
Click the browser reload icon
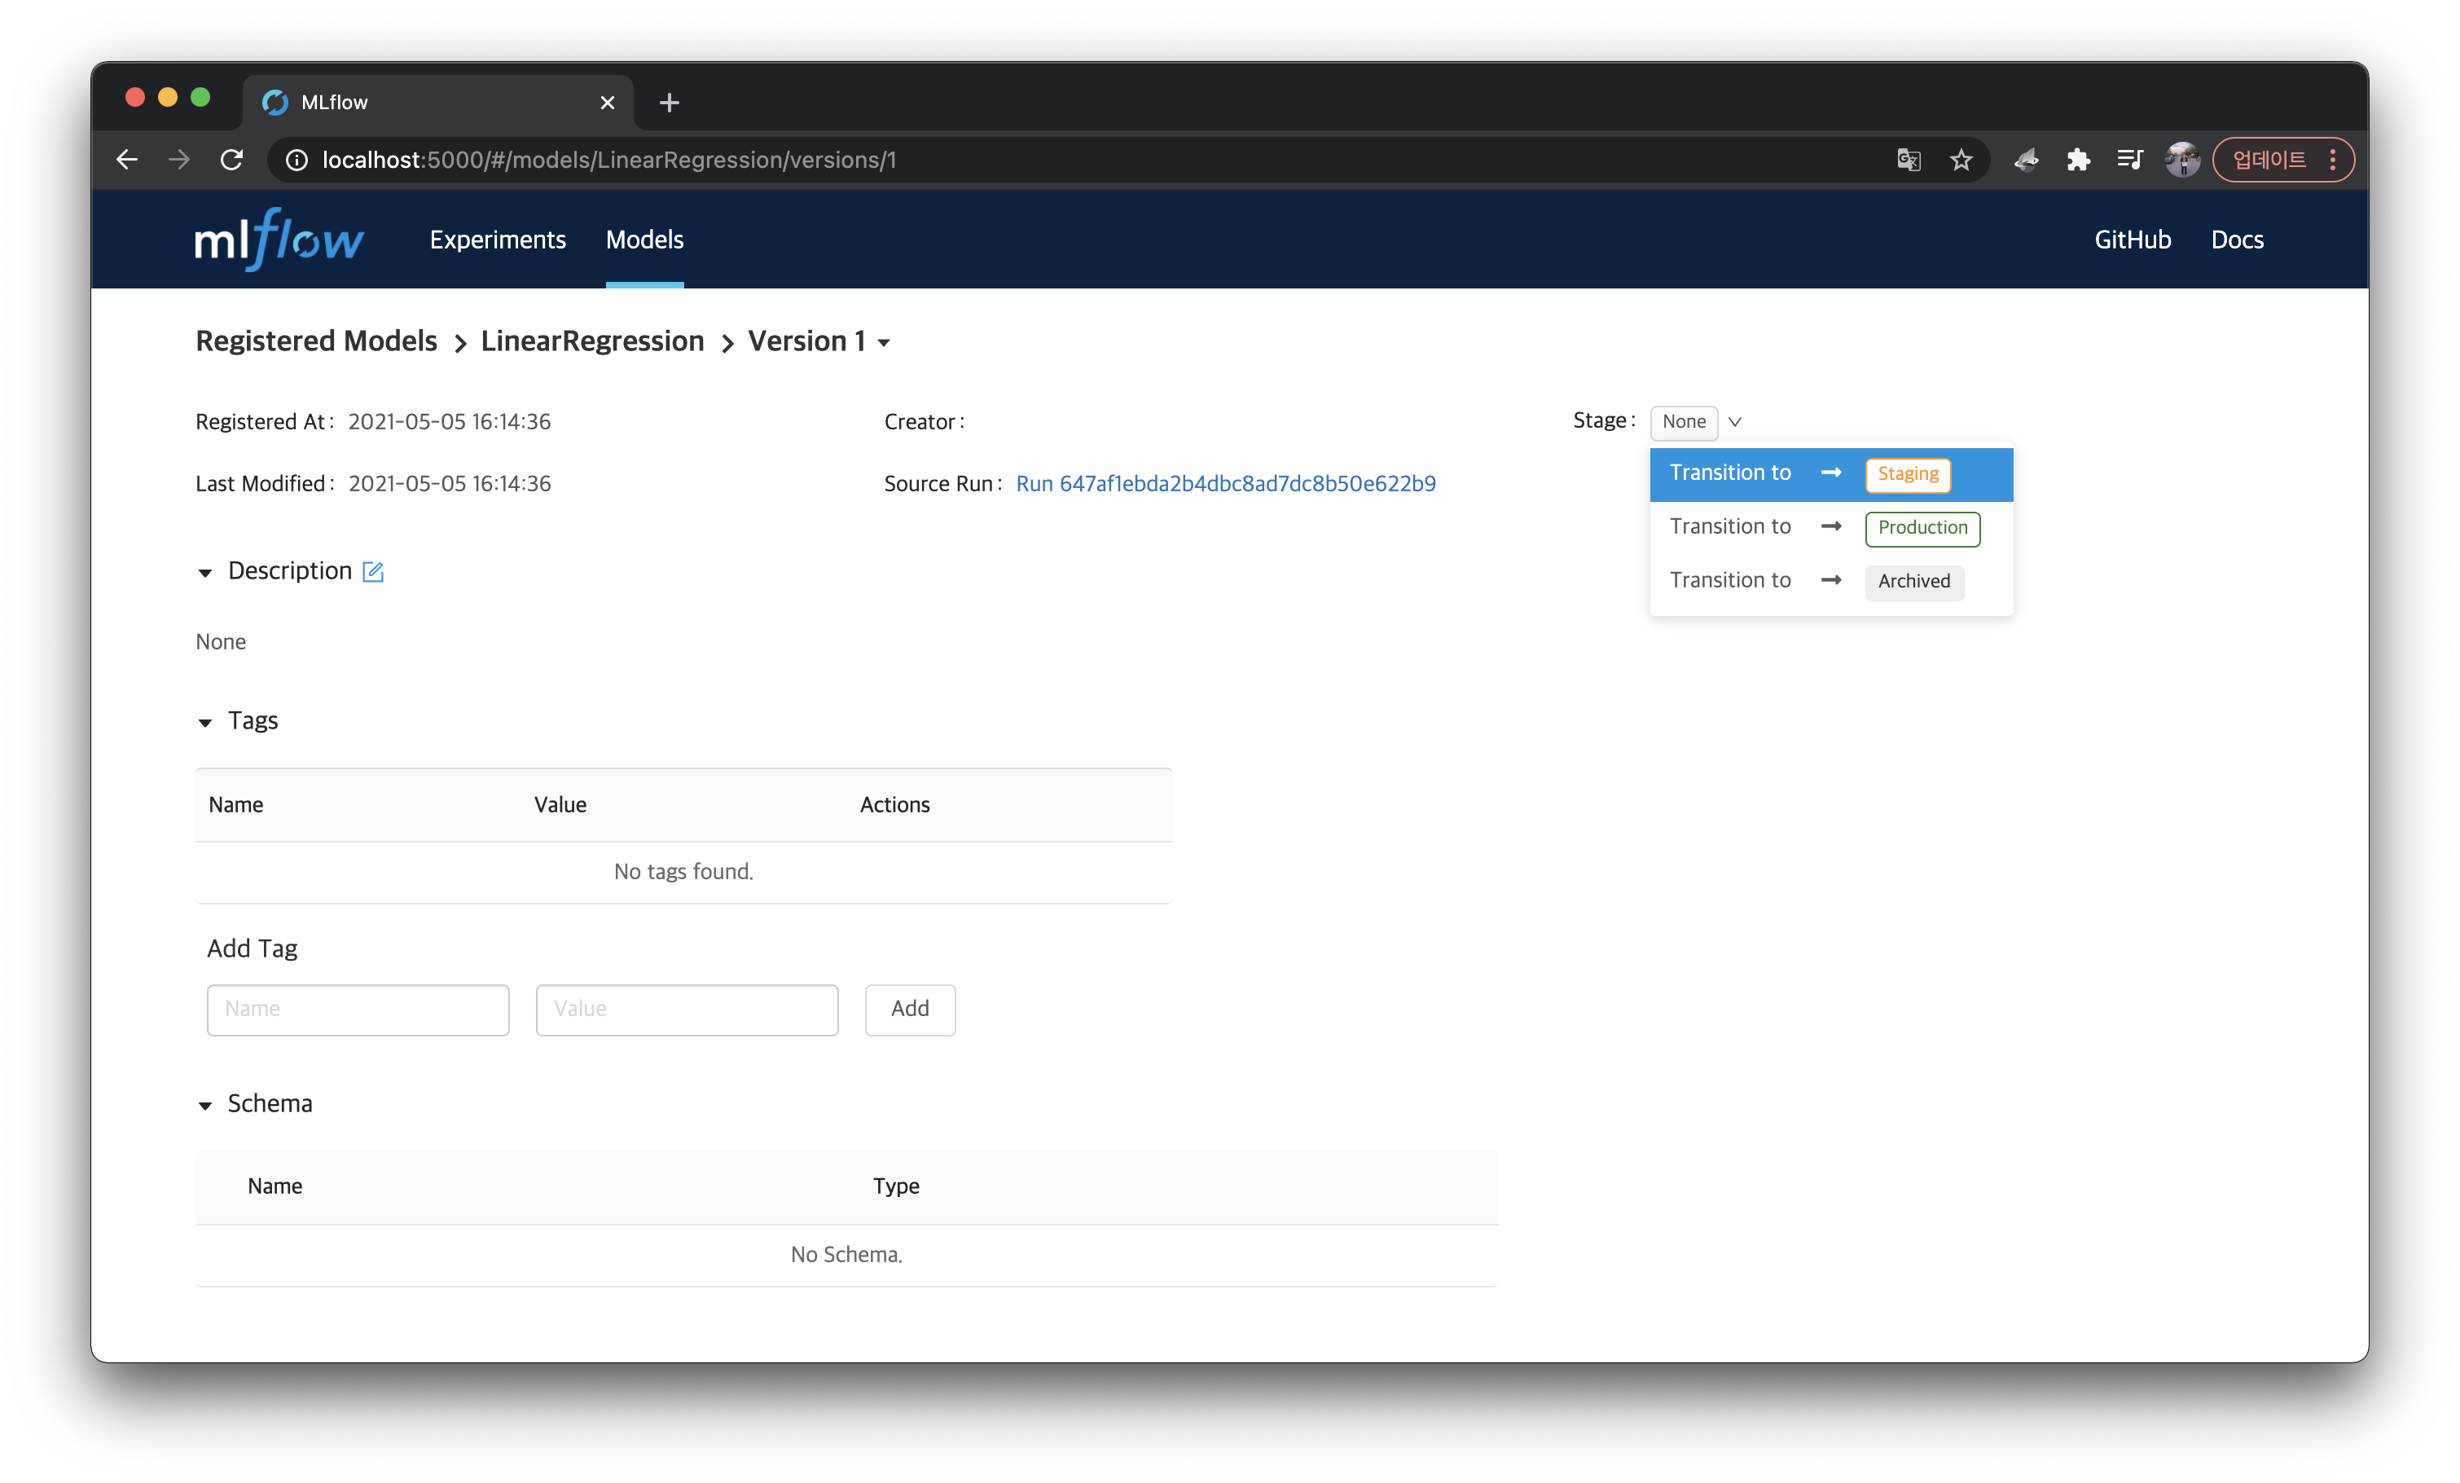pos(231,160)
